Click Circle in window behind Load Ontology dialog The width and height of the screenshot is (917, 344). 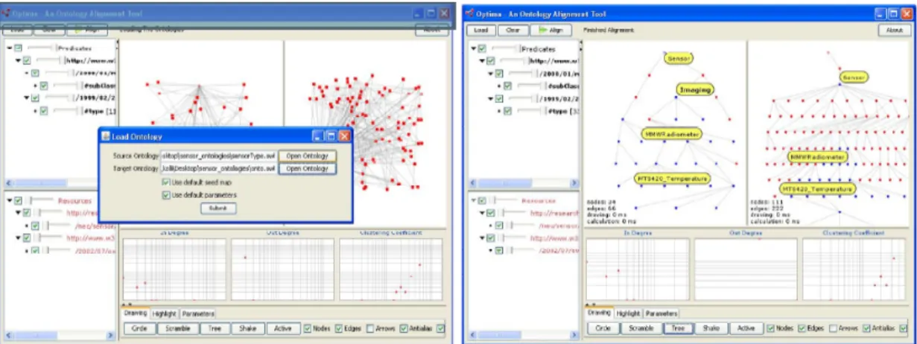(x=139, y=328)
